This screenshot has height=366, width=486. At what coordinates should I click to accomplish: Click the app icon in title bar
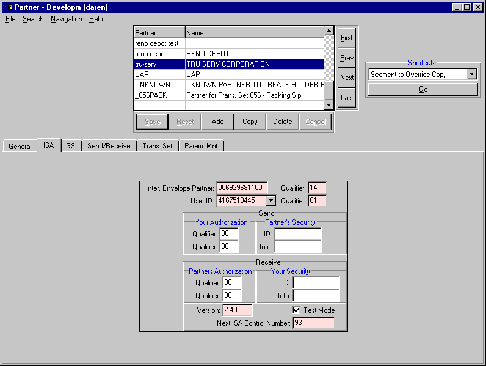(x=7, y=7)
